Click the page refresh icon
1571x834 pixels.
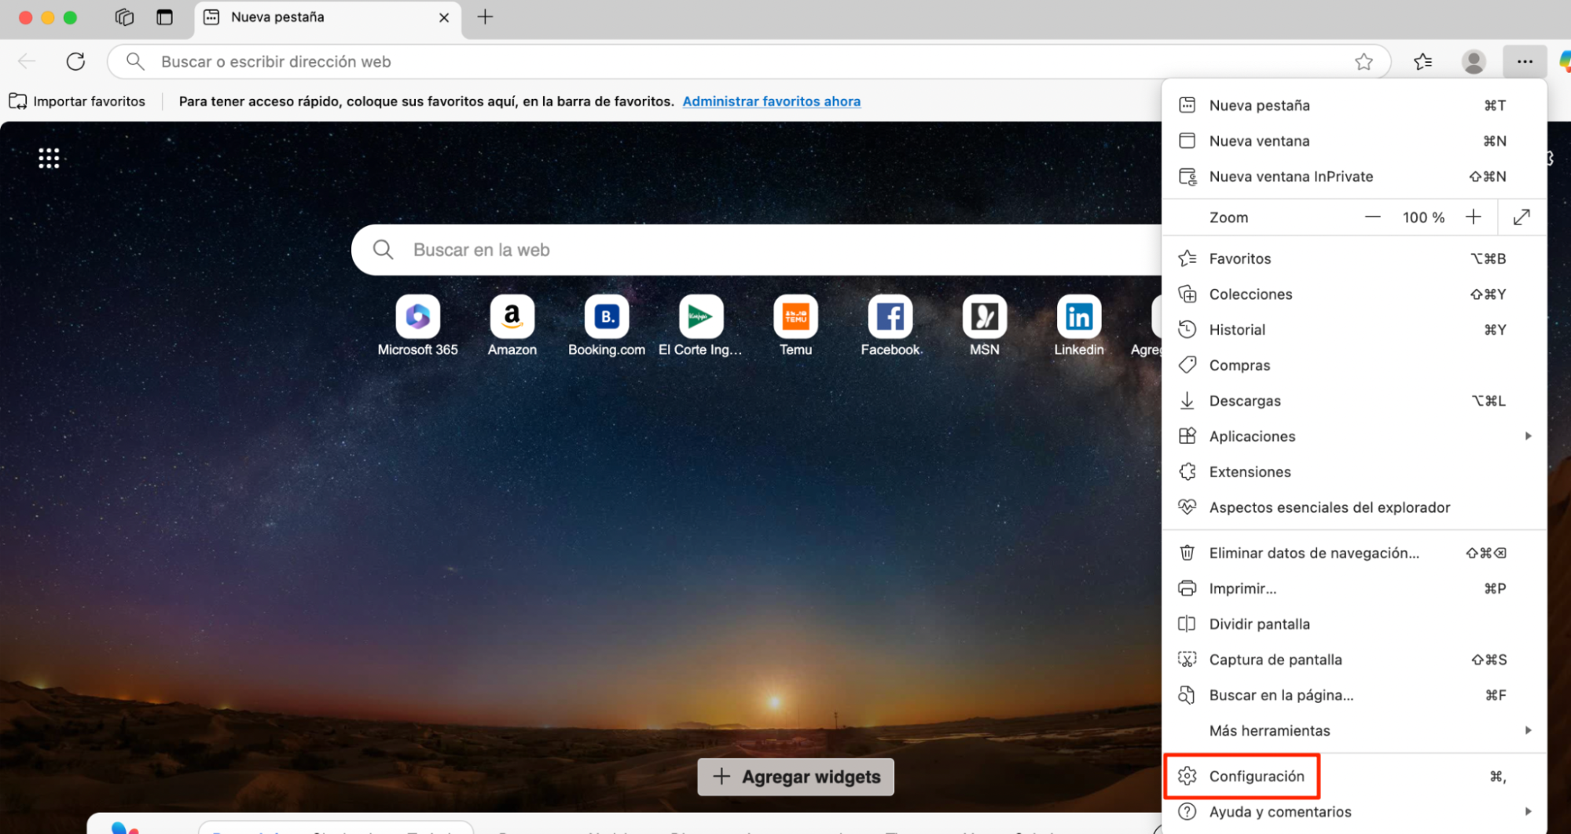click(75, 61)
